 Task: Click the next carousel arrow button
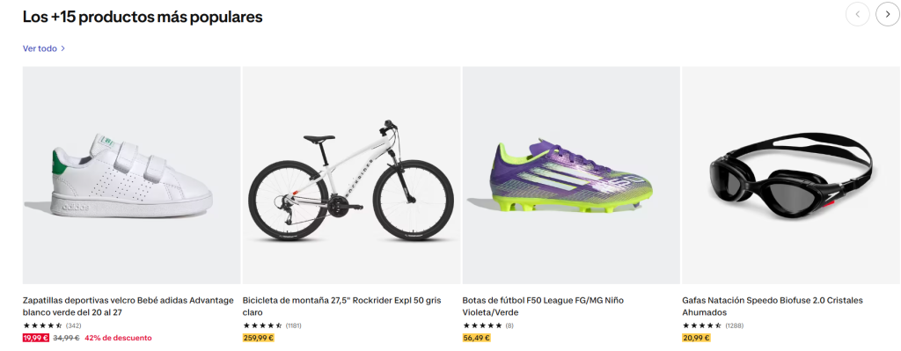click(887, 14)
